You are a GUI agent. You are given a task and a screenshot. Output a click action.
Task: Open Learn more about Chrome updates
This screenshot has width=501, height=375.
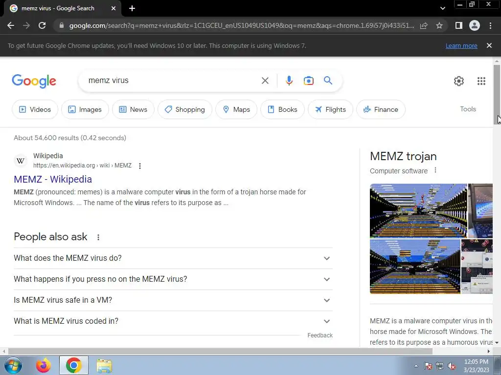pyautogui.click(x=461, y=45)
